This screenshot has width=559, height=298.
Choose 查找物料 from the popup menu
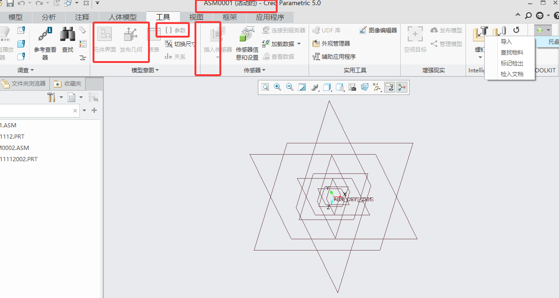click(512, 52)
